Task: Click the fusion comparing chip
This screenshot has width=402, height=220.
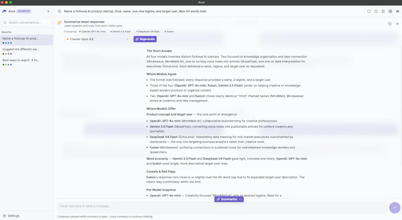Action: tap(169, 32)
